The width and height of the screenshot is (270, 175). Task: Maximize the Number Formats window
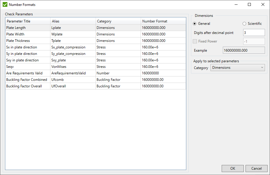249,4
